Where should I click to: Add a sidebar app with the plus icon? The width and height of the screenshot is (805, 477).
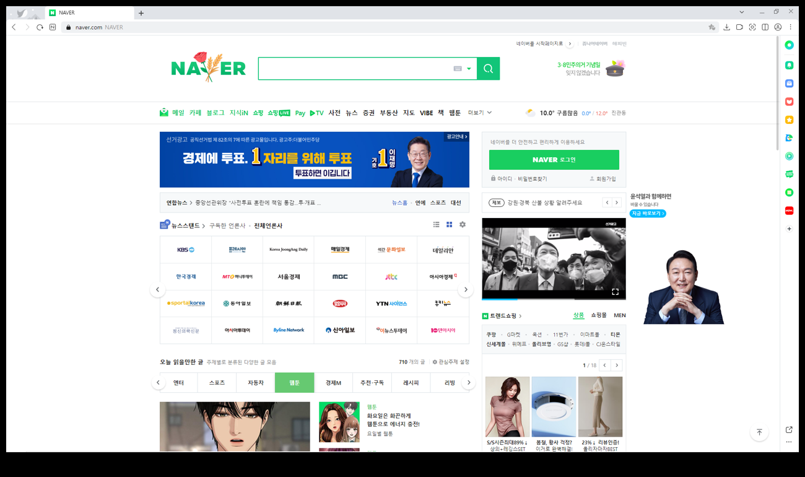tap(789, 229)
